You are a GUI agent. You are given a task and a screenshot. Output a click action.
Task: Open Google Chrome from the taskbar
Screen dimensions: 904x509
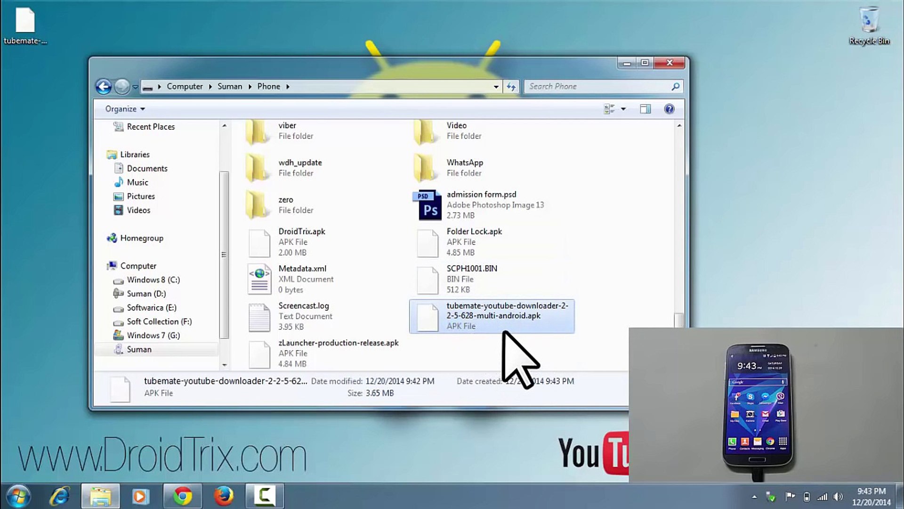183,496
